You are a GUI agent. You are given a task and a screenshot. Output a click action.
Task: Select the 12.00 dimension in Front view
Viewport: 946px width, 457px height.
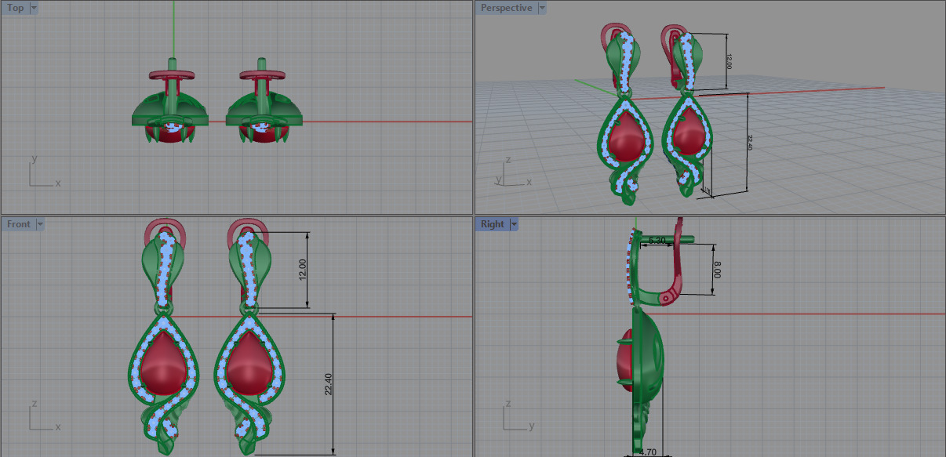303,270
